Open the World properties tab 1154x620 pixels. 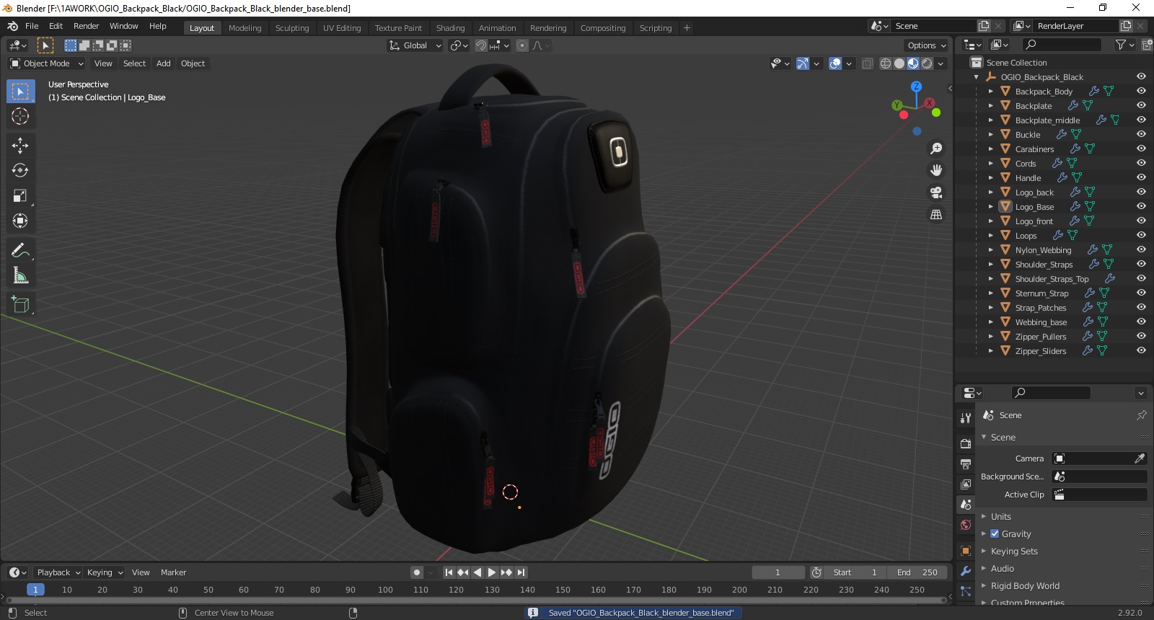coord(966,525)
